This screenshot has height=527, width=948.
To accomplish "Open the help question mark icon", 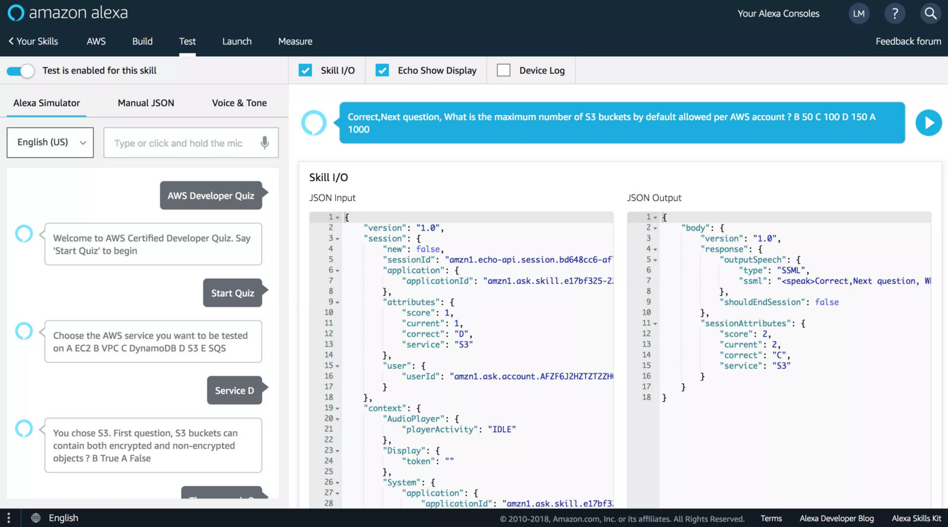I will pyautogui.click(x=895, y=14).
